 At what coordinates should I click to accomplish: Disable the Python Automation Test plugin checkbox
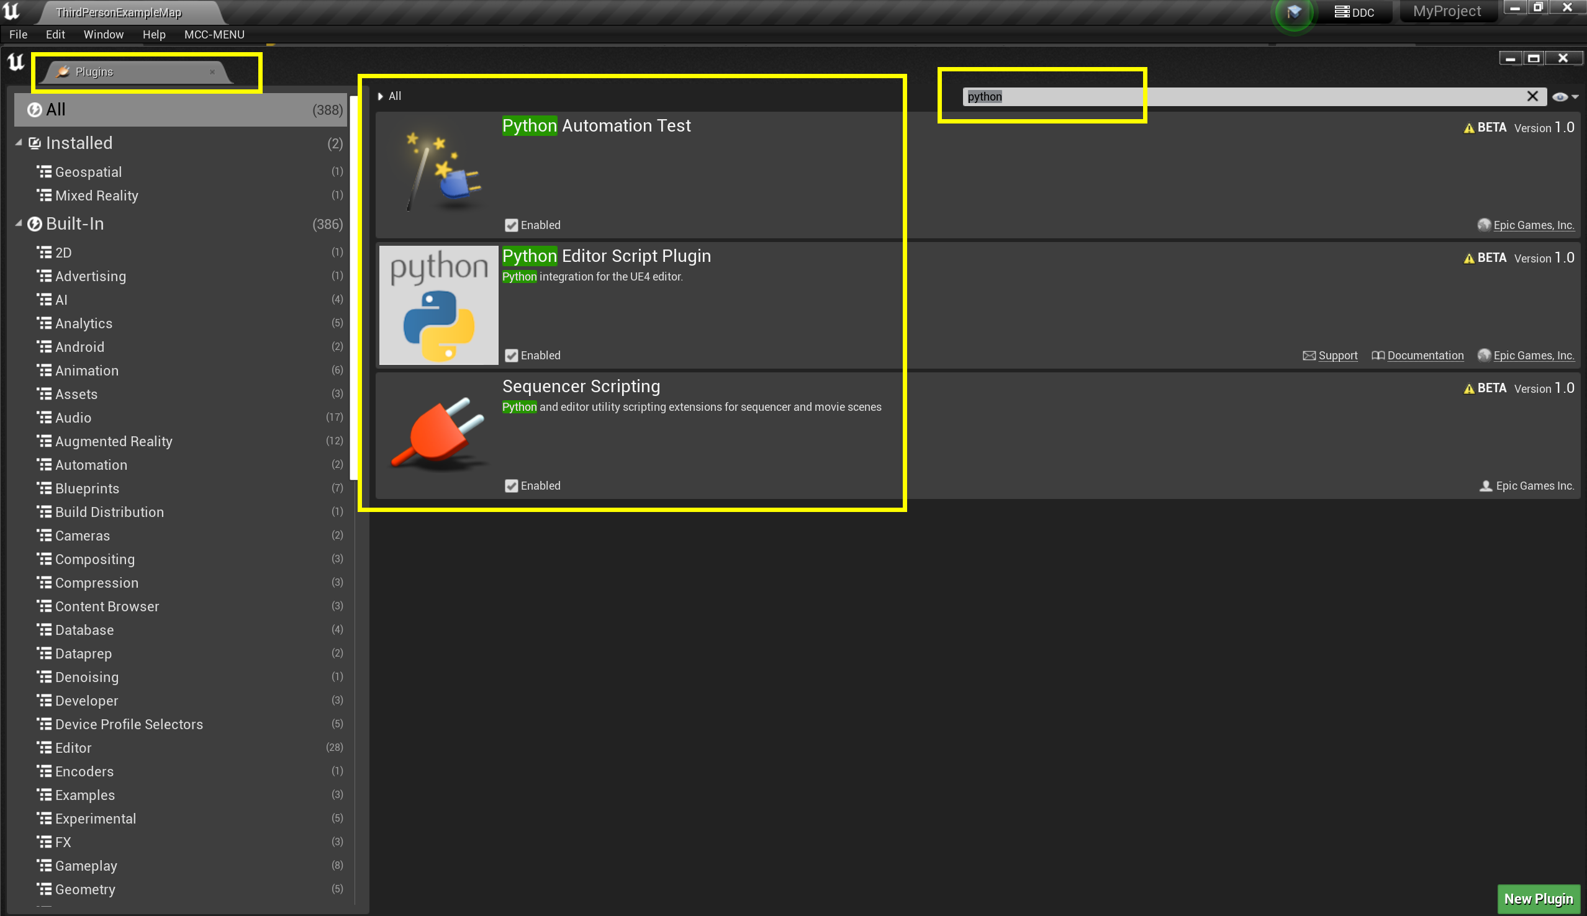512,225
